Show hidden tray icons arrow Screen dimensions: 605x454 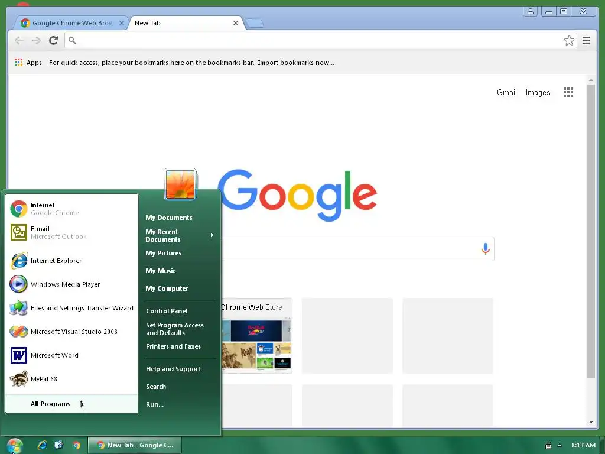coord(560,446)
